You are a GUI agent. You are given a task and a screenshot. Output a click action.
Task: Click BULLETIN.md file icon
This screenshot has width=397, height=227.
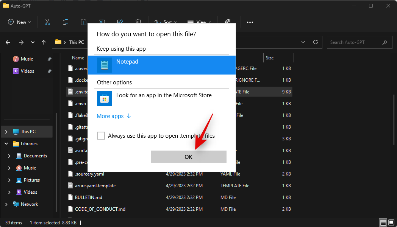point(70,197)
